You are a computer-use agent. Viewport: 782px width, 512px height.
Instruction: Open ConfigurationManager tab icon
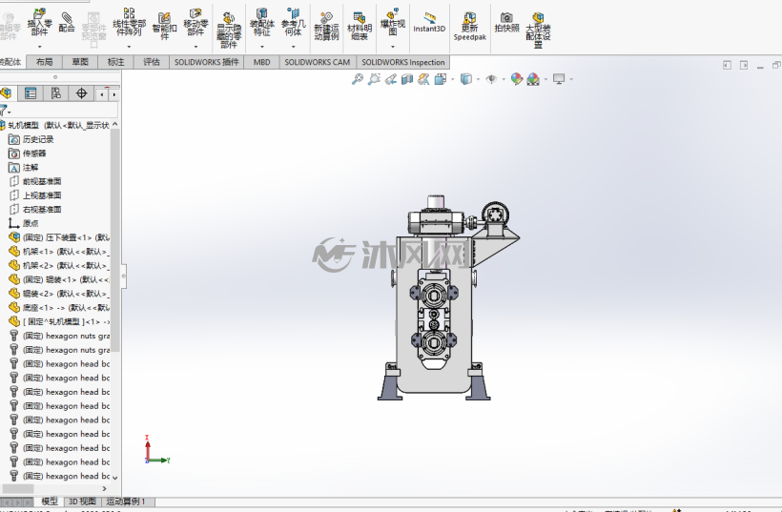tap(56, 93)
